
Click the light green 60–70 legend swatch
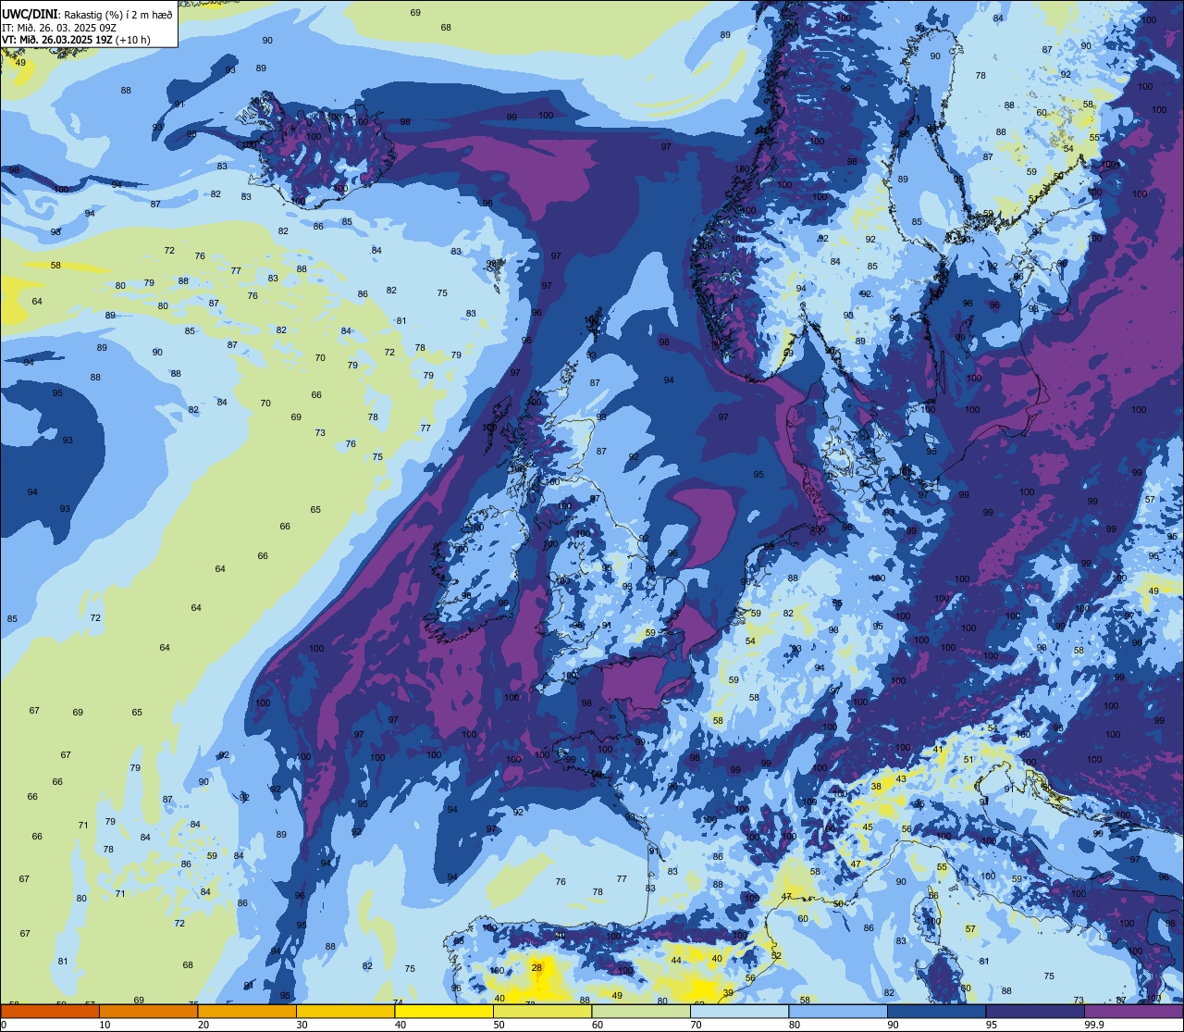641,1011
